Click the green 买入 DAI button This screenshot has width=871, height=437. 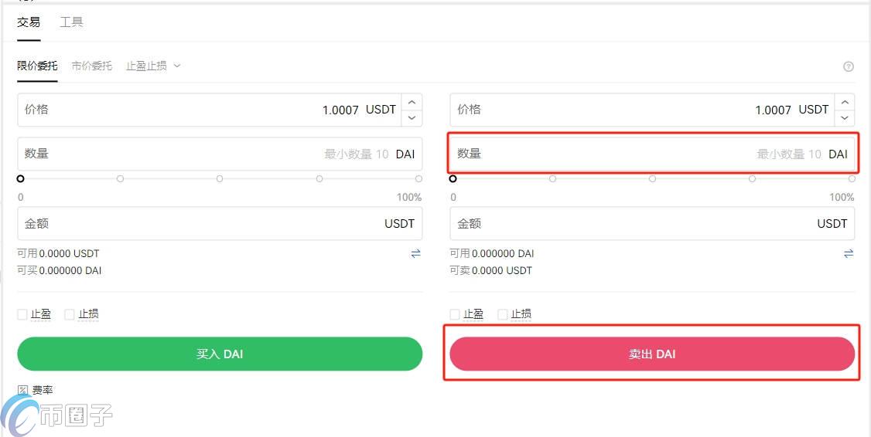[x=220, y=354]
